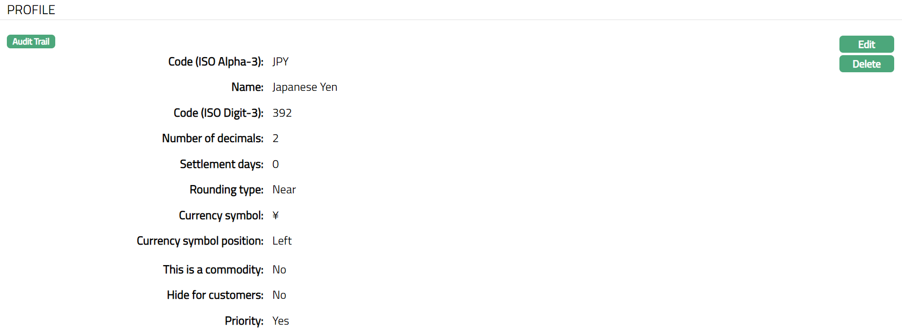Click the Hide for customers No value
The image size is (902, 331).
pyautogui.click(x=279, y=295)
